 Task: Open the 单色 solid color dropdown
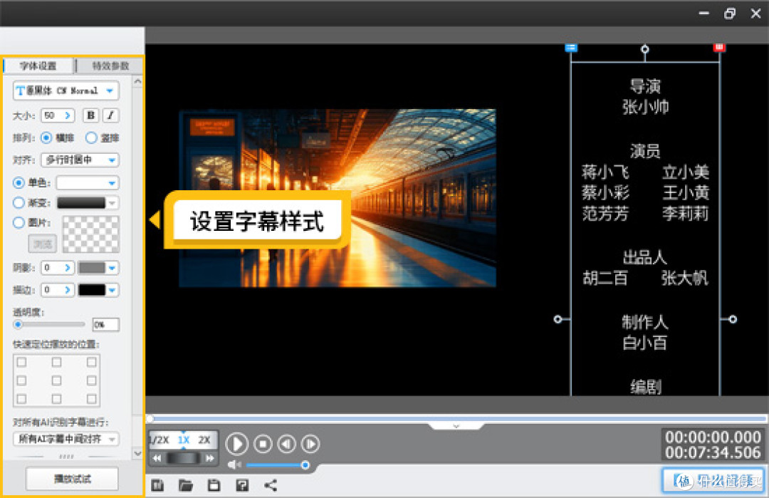click(x=88, y=183)
